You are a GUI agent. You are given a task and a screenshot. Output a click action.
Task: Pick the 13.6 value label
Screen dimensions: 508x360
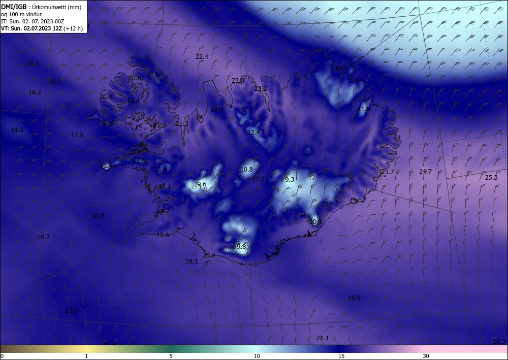108,123
